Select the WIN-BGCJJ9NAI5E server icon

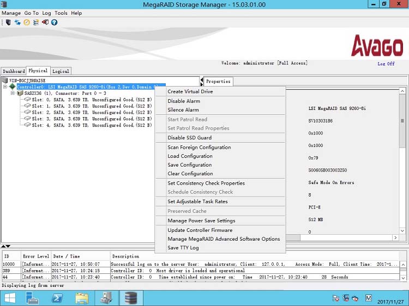coord(5,80)
